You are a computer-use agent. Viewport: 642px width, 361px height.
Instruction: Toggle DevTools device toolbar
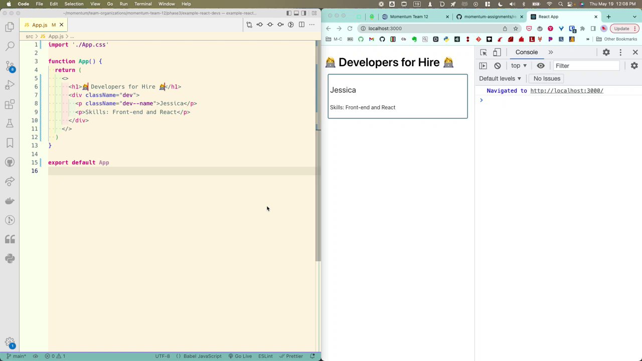pos(497,52)
